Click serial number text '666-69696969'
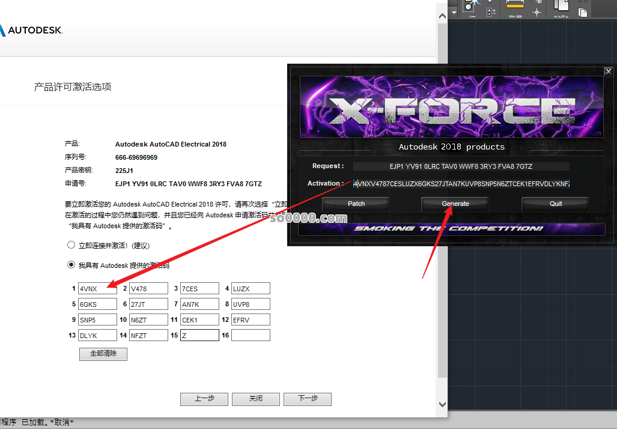This screenshot has height=436, width=617. click(x=136, y=157)
